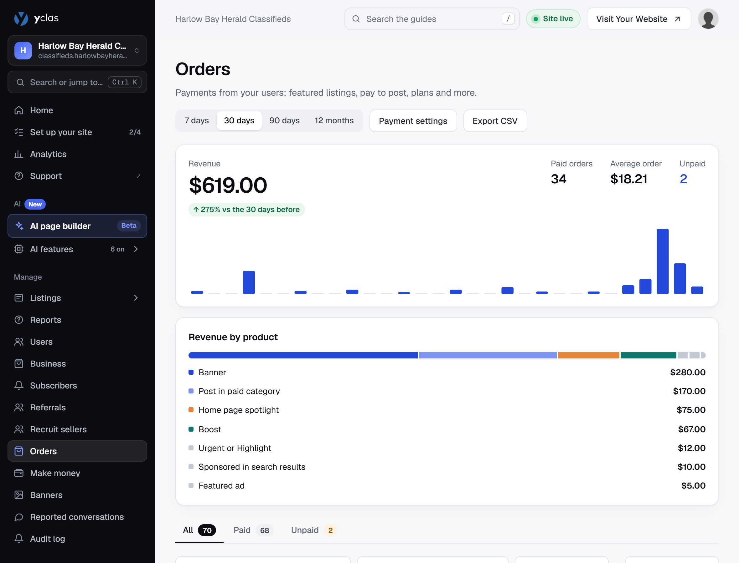Click the yclas logo
The width and height of the screenshot is (739, 563).
click(36, 18)
